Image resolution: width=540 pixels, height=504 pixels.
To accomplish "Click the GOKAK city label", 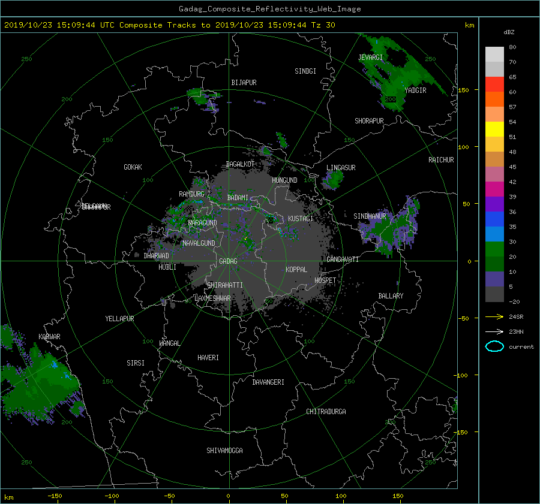I will pyautogui.click(x=133, y=167).
